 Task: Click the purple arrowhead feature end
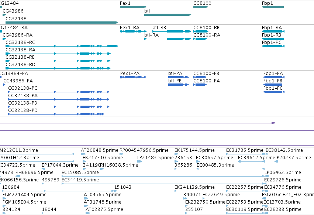tap(273, 123)
